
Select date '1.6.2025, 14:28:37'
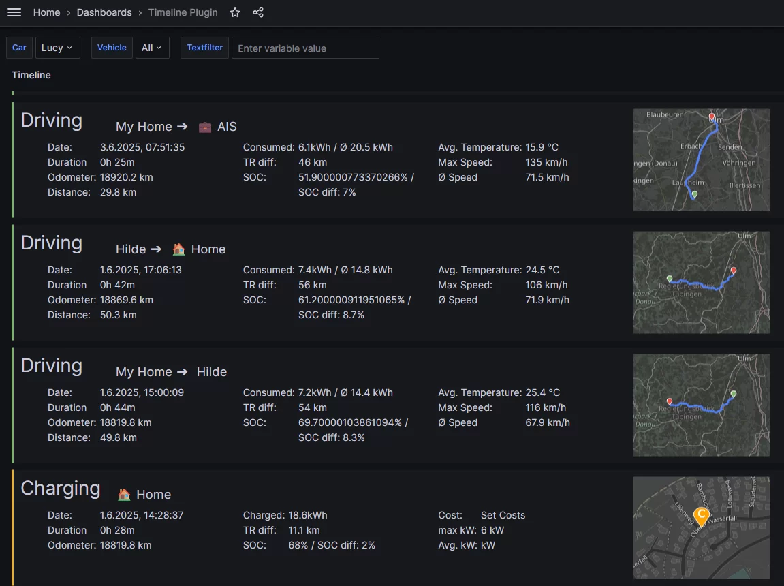(x=142, y=515)
